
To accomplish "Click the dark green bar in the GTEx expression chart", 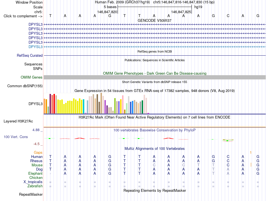I will coord(142,107).
